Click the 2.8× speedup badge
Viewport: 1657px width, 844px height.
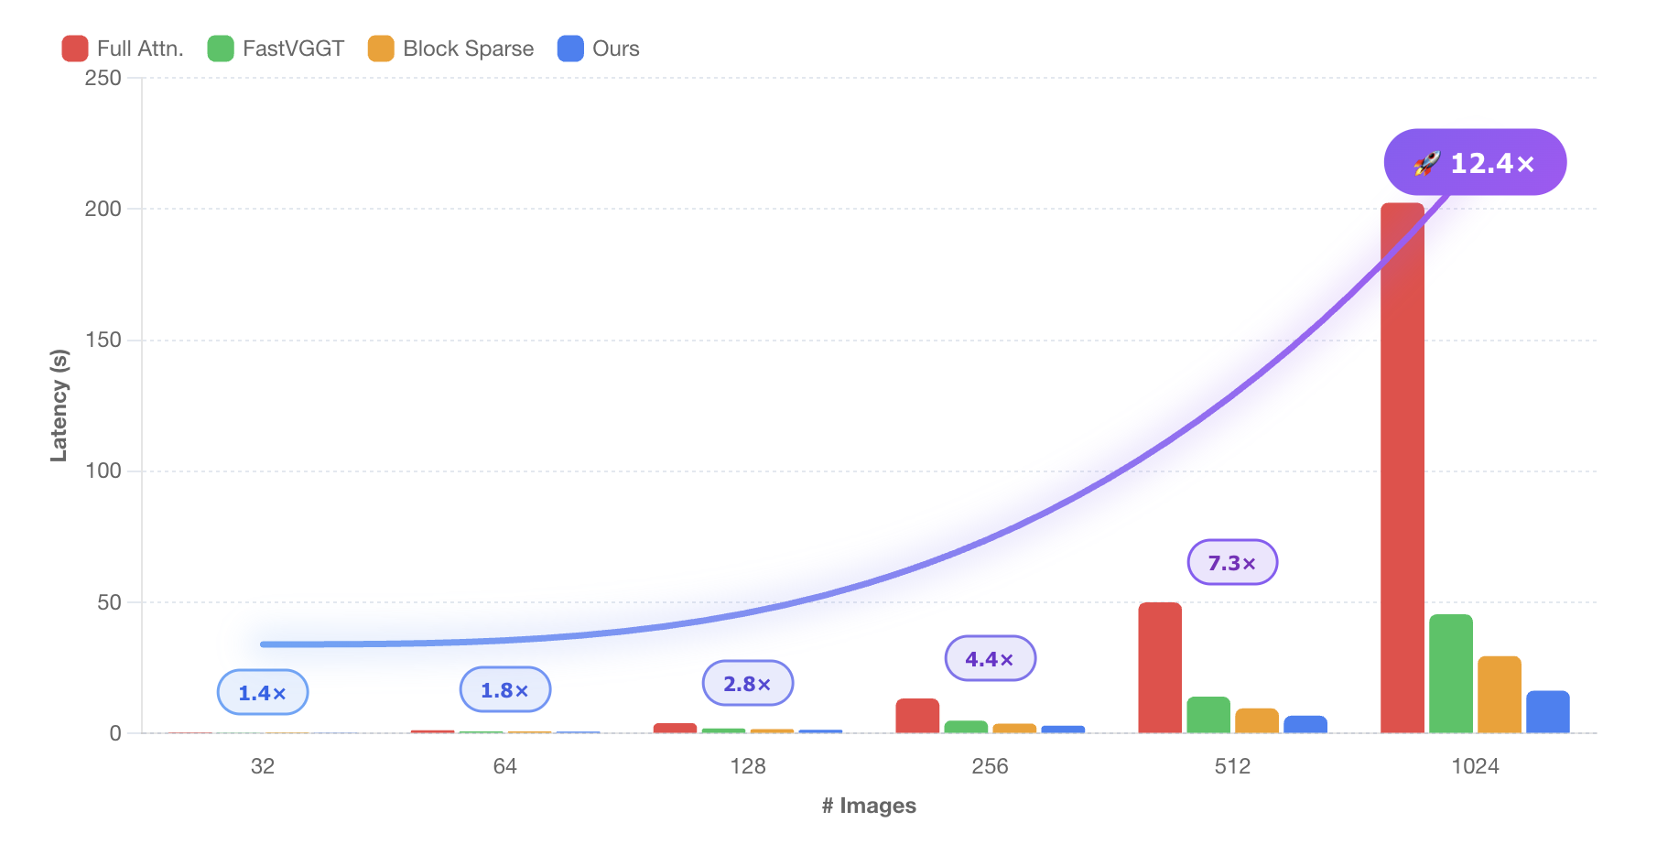747,684
